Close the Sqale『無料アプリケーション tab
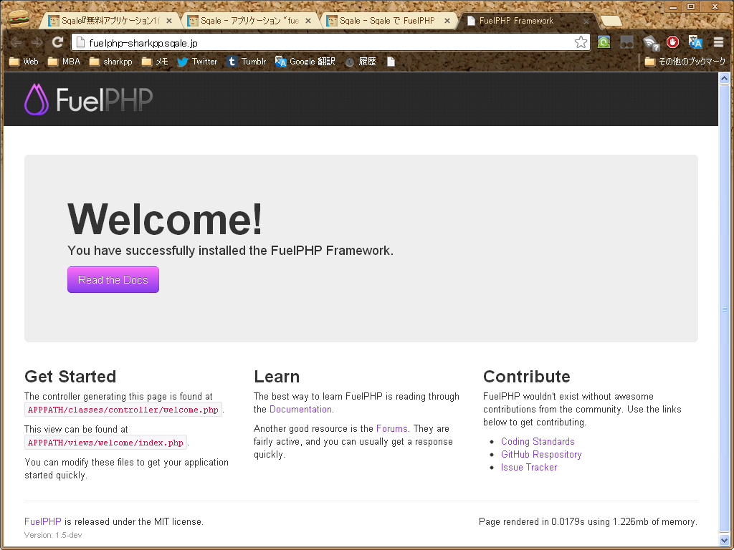Viewport: 734px width, 550px height. click(169, 21)
